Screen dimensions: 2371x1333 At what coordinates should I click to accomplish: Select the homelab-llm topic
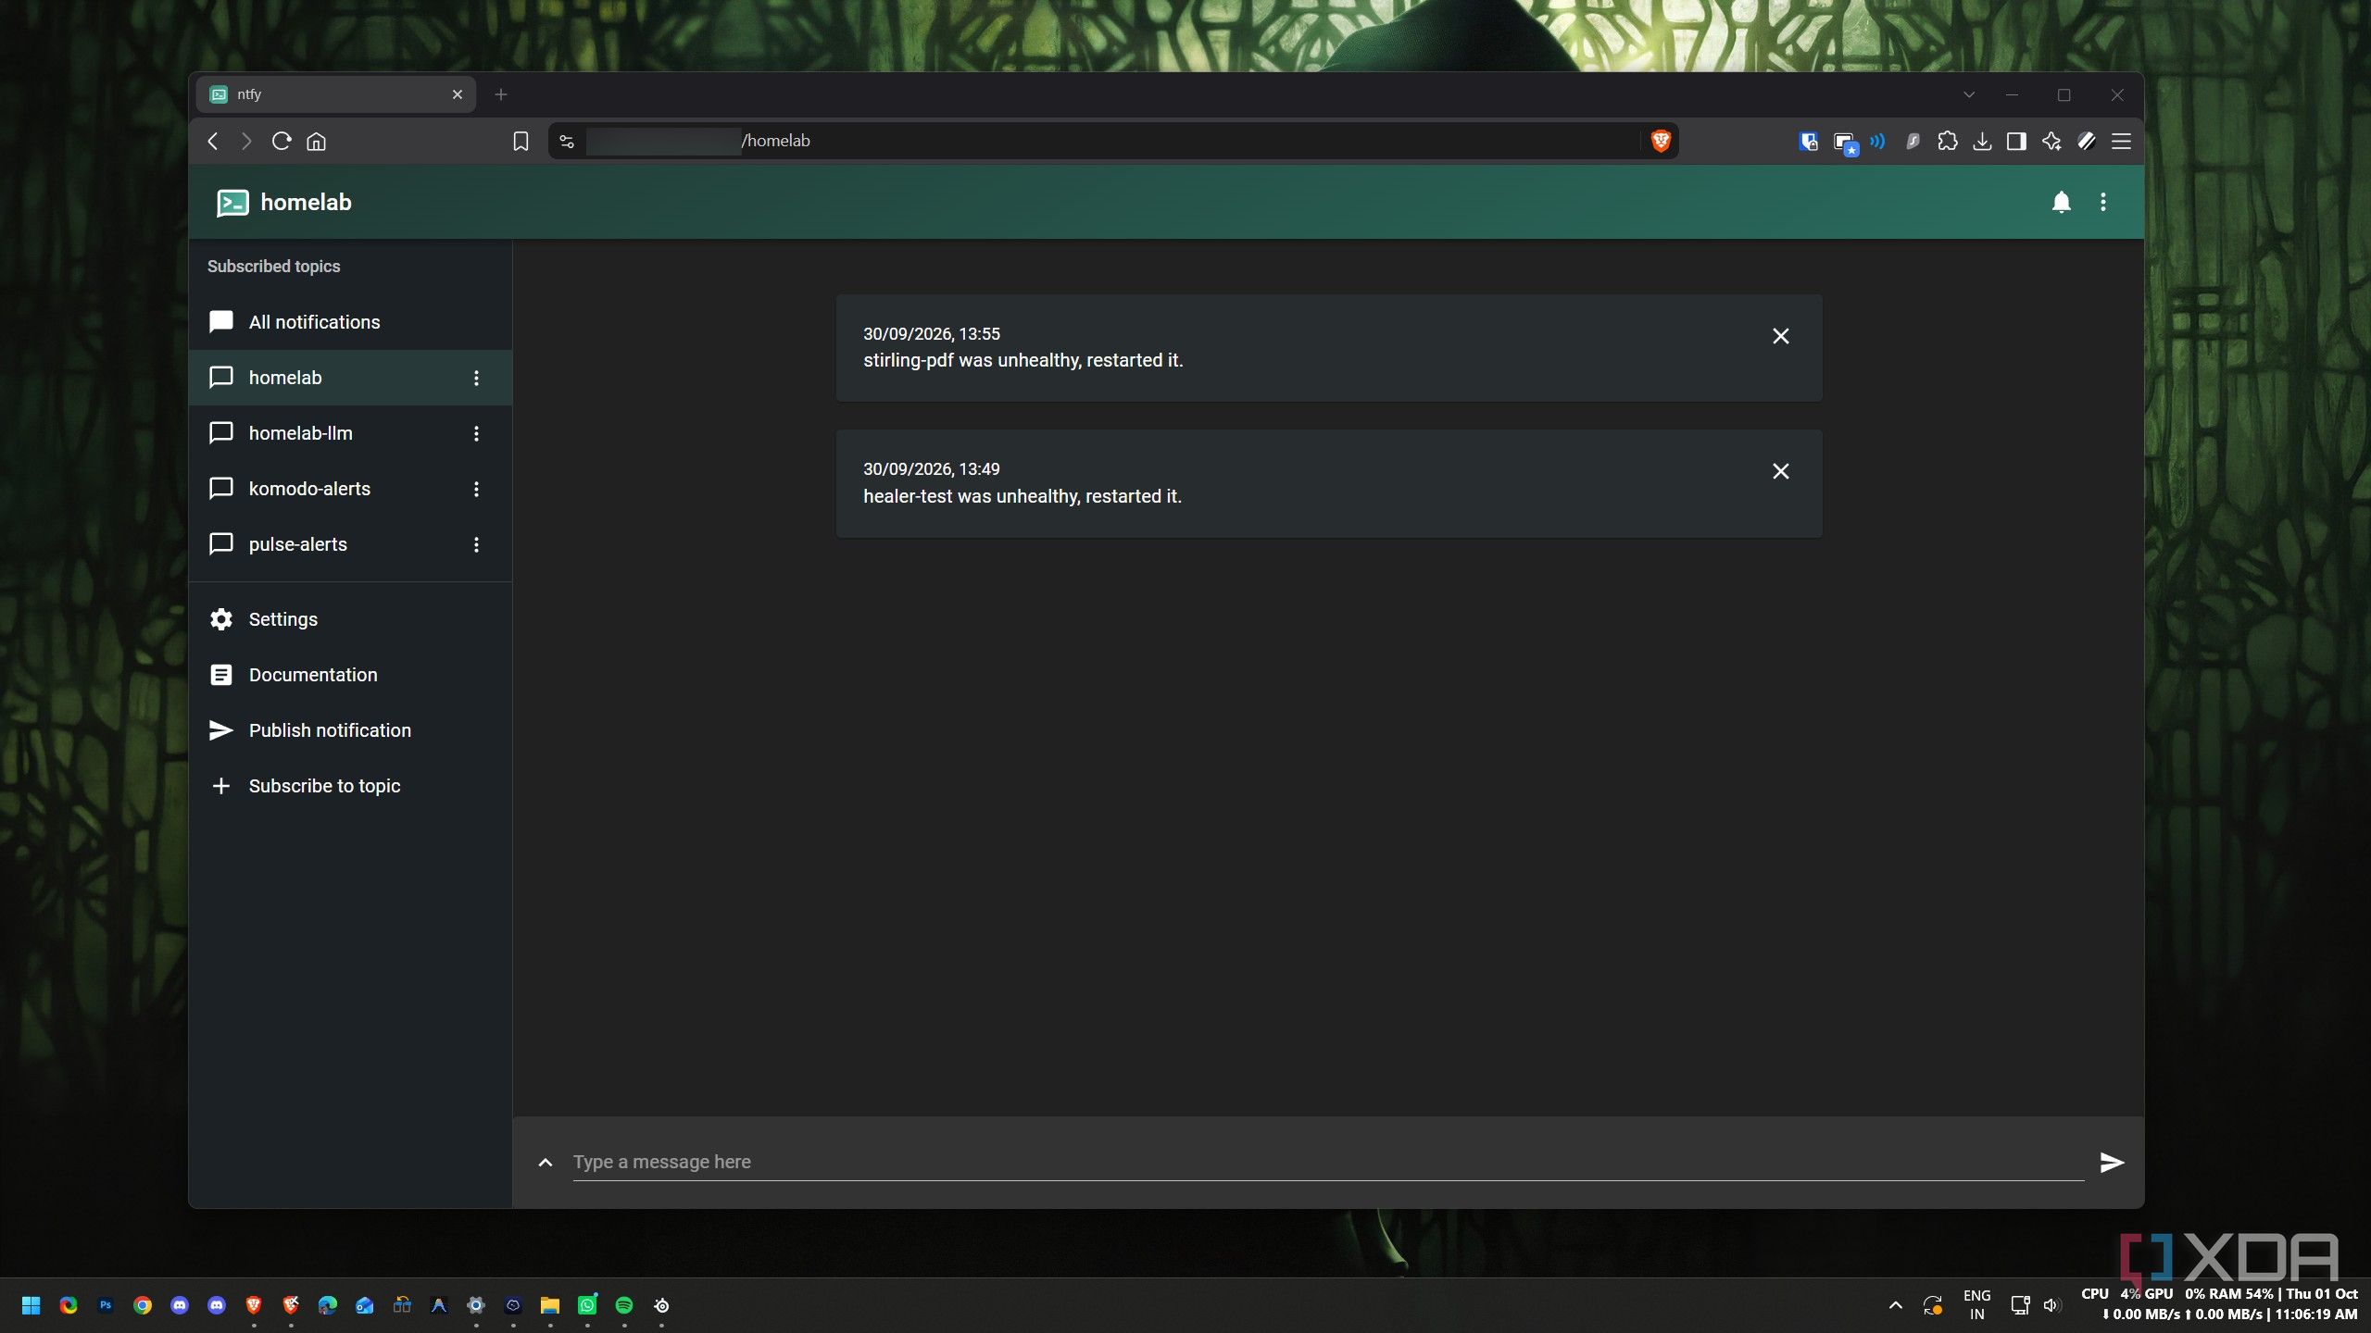350,433
